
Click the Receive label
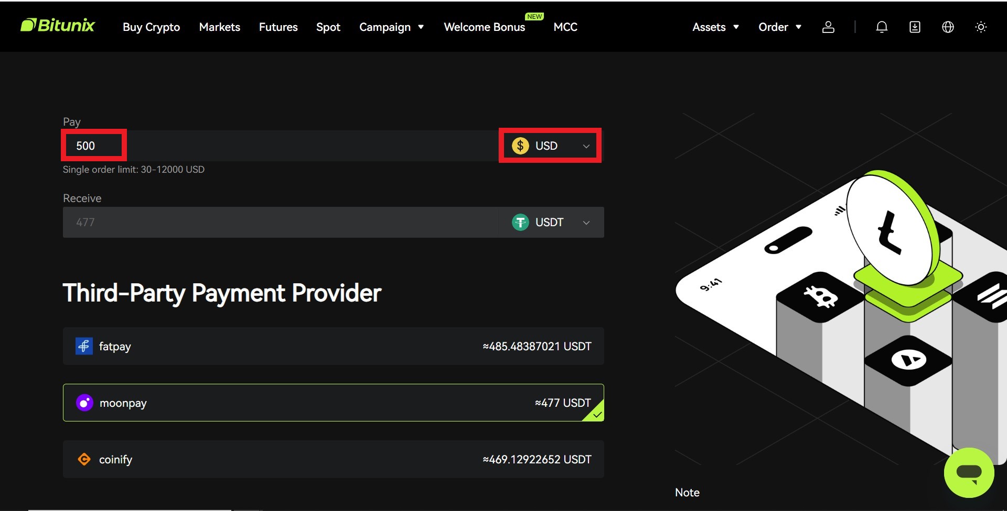click(x=82, y=198)
